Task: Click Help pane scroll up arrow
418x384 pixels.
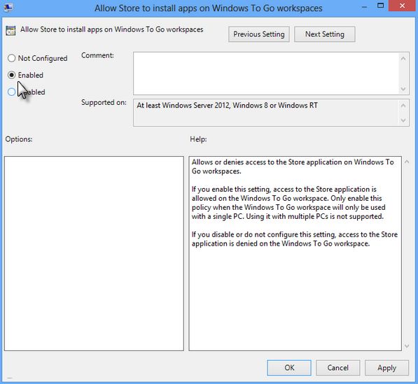Action: [407, 162]
